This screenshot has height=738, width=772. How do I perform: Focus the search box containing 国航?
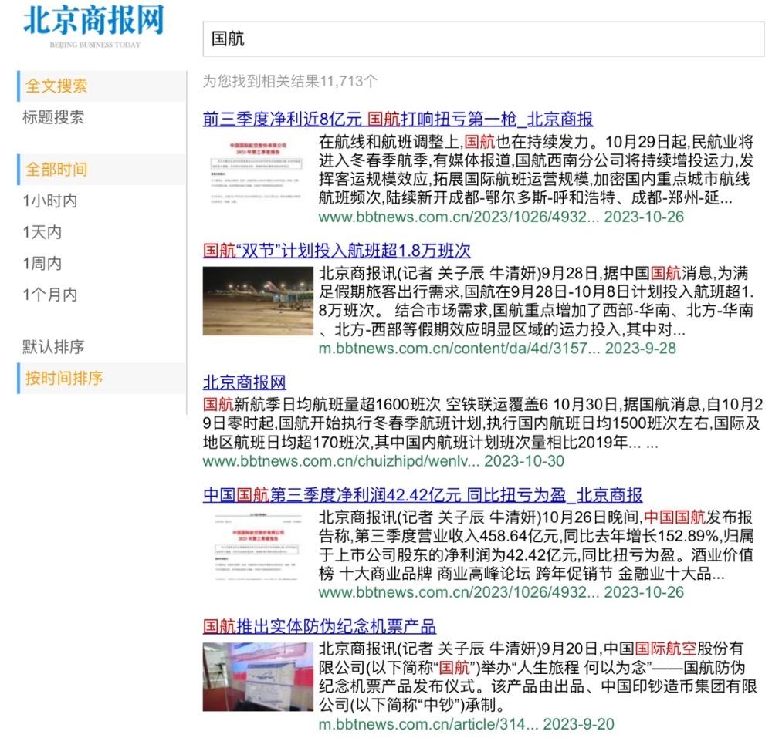[483, 39]
